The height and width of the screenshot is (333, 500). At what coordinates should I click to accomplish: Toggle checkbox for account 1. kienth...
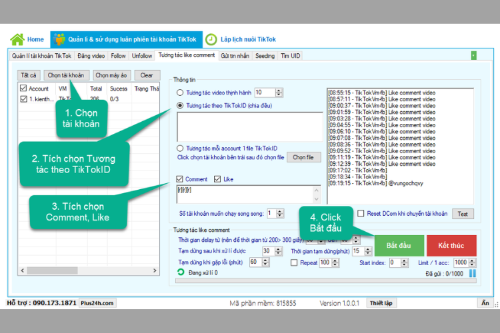click(23, 99)
